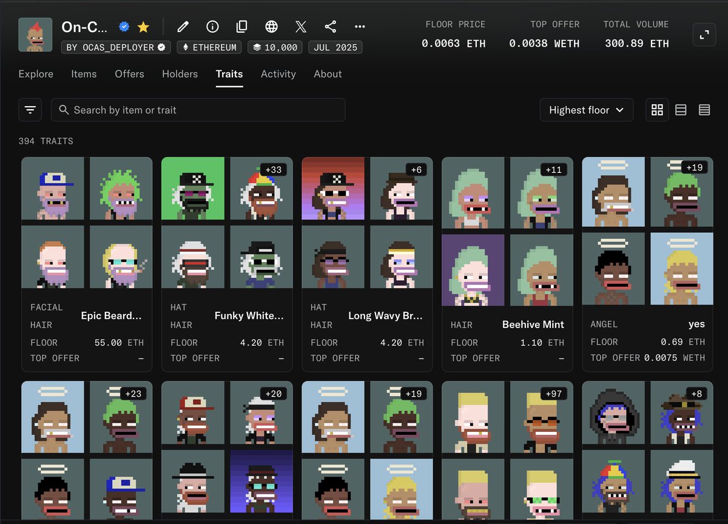Go to the Offers tab
The image size is (728, 524).
tap(129, 74)
